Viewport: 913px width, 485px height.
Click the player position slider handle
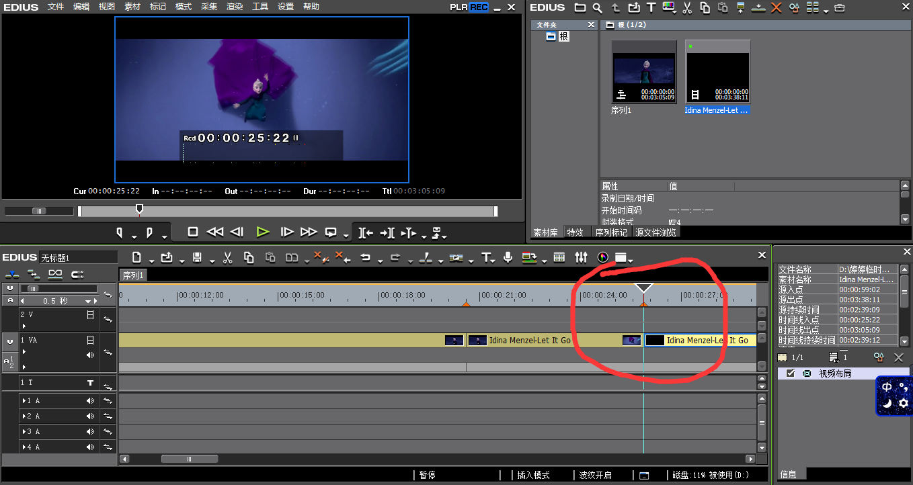pos(139,210)
